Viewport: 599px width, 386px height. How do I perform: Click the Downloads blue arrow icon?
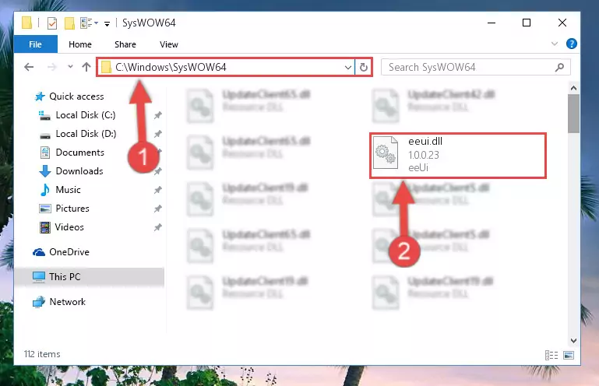45,171
